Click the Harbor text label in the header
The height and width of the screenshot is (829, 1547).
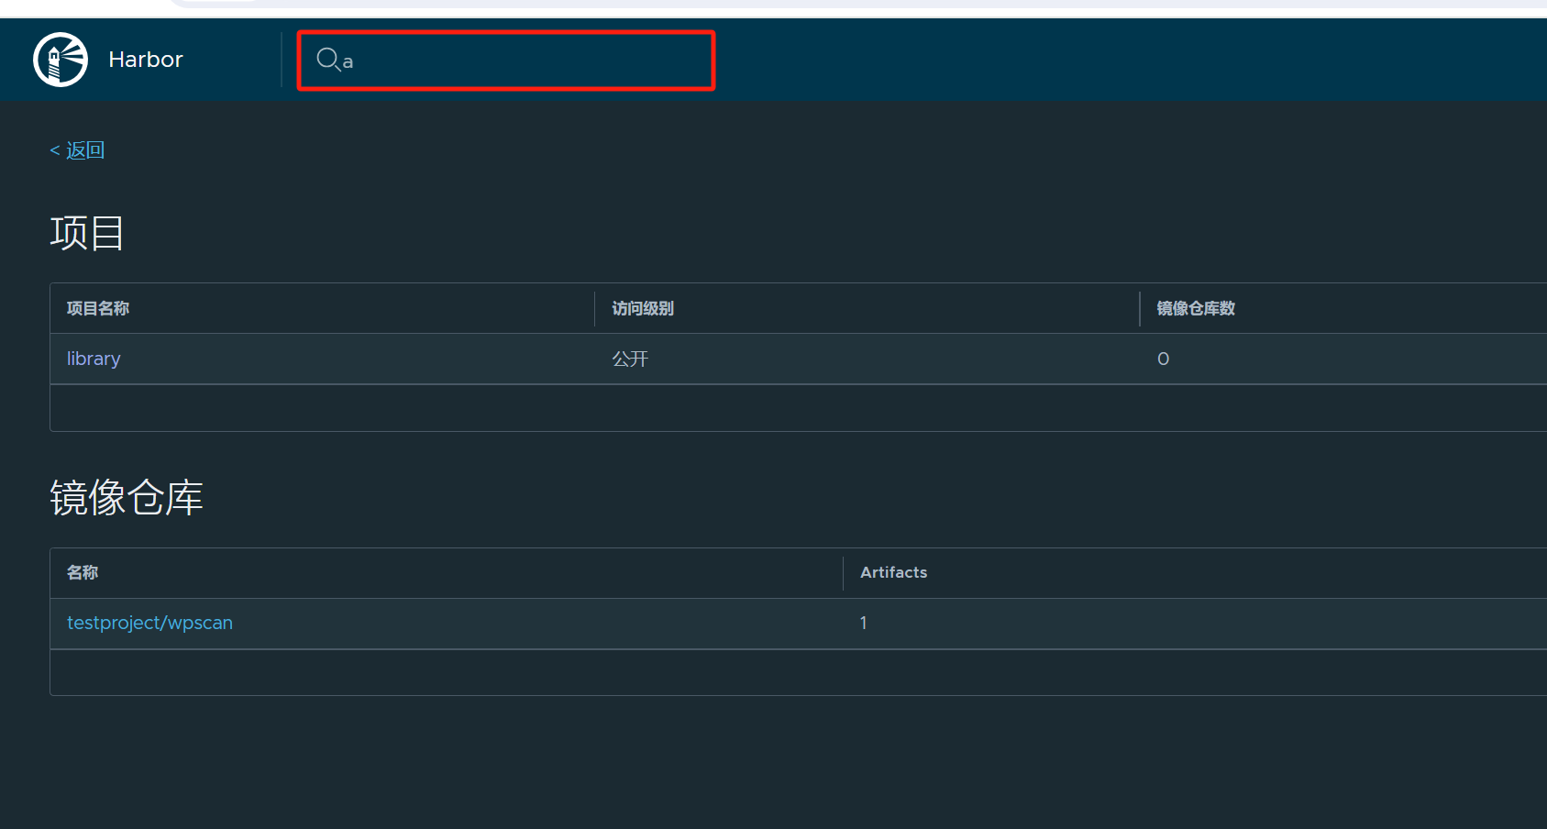[146, 59]
